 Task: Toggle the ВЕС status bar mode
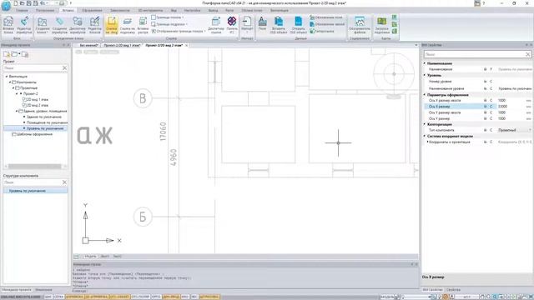194,297
